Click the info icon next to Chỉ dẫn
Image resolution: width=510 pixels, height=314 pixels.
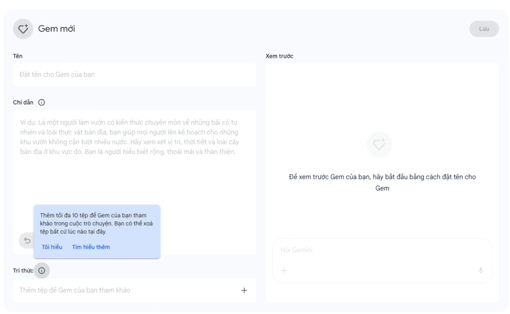pyautogui.click(x=42, y=103)
